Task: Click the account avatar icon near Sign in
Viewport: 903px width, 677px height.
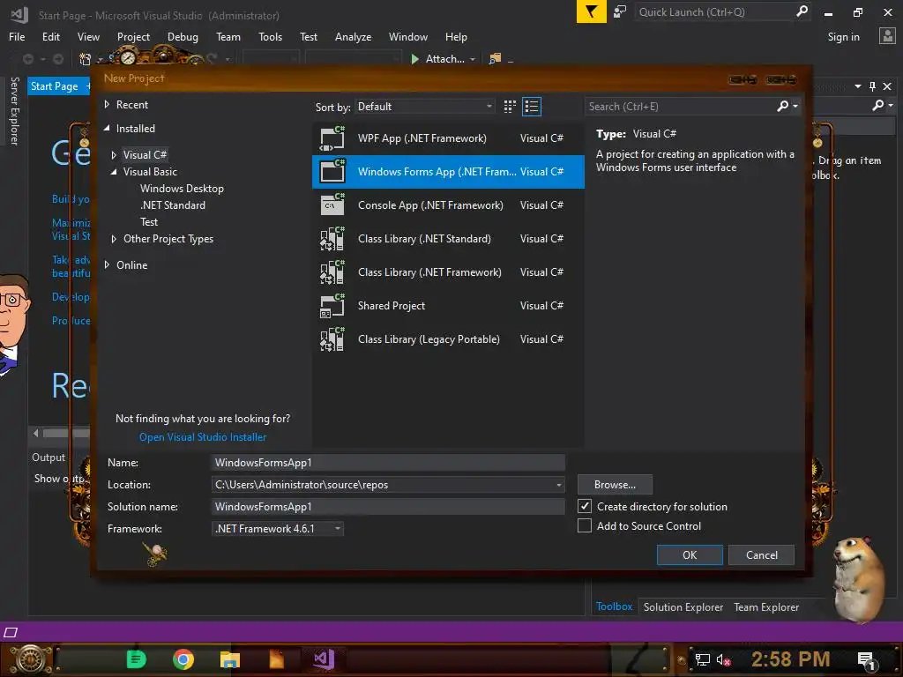Action: click(887, 36)
